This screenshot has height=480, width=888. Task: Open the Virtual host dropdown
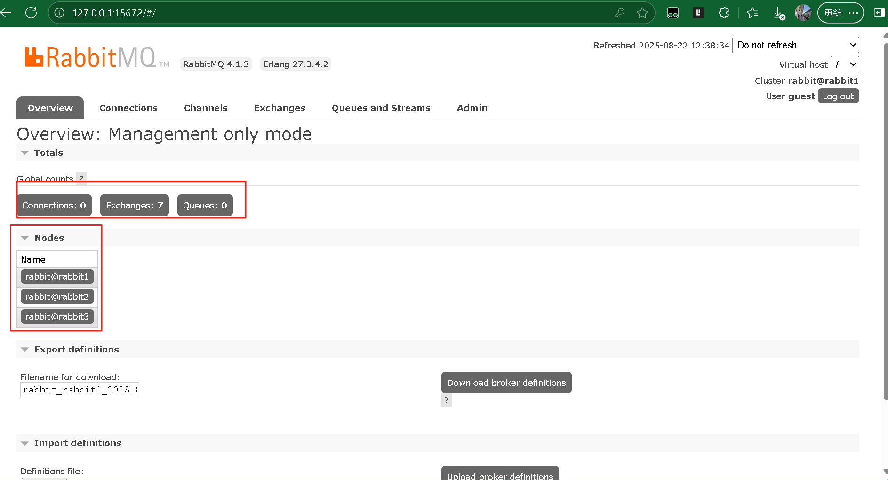click(845, 64)
